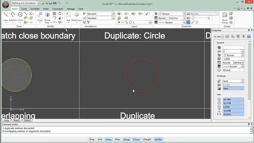Select the yellow hatched circle
The width and height of the screenshot is (254, 143).
pyautogui.click(x=16, y=75)
